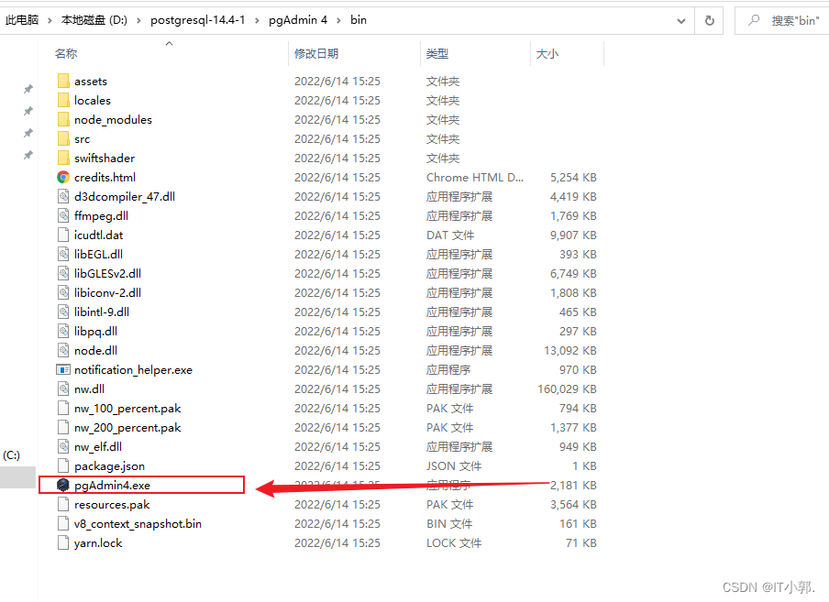Select the resources.pak file icon
The width and height of the screenshot is (829, 602).
coord(63,504)
